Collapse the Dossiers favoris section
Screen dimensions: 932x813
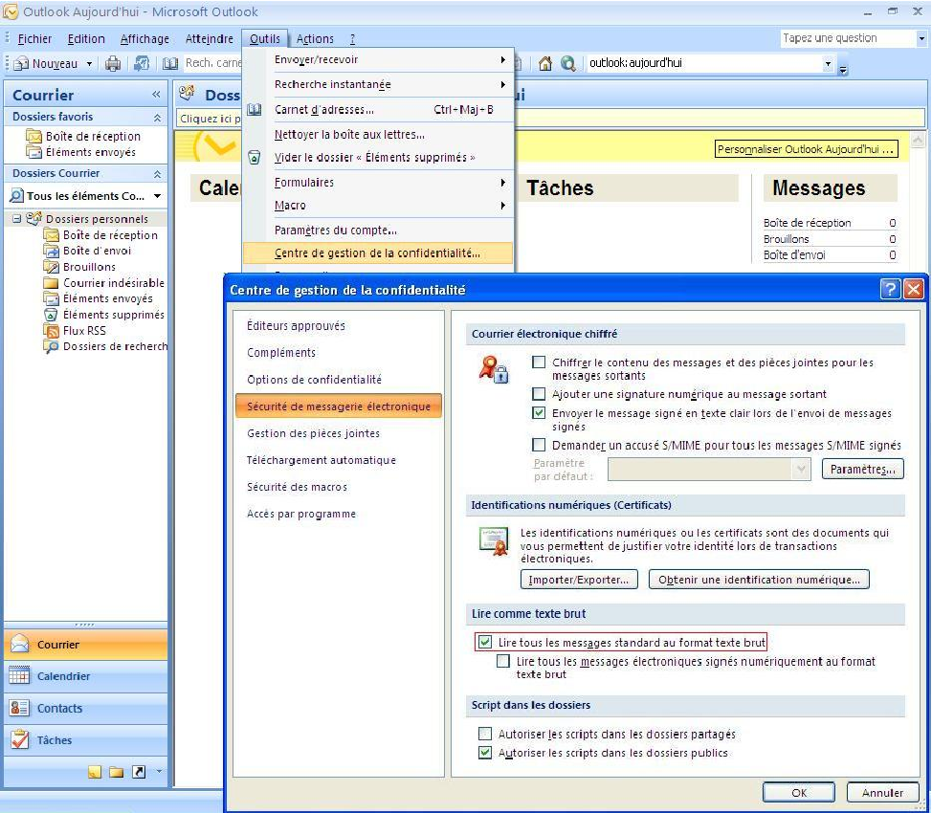click(157, 117)
